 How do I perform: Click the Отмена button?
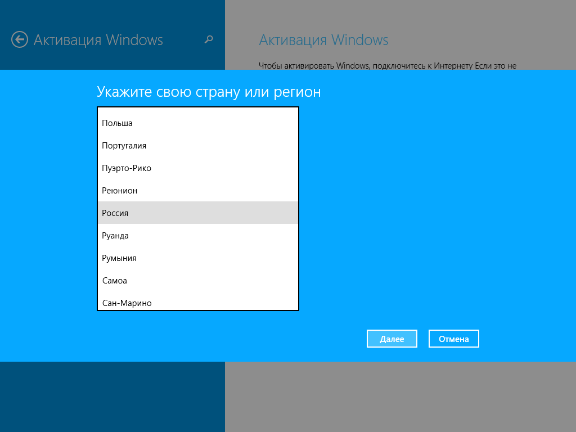click(454, 339)
